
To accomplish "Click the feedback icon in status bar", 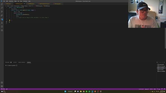I will click(x=162, y=89).
